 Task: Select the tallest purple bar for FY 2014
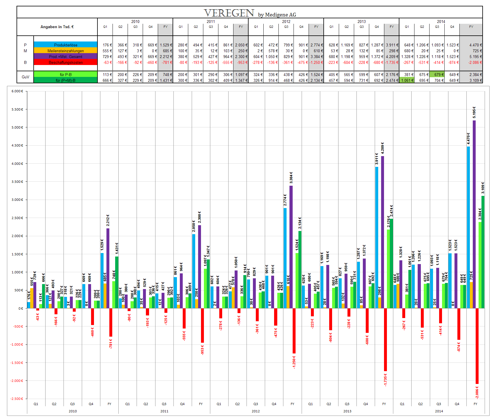coord(474,214)
